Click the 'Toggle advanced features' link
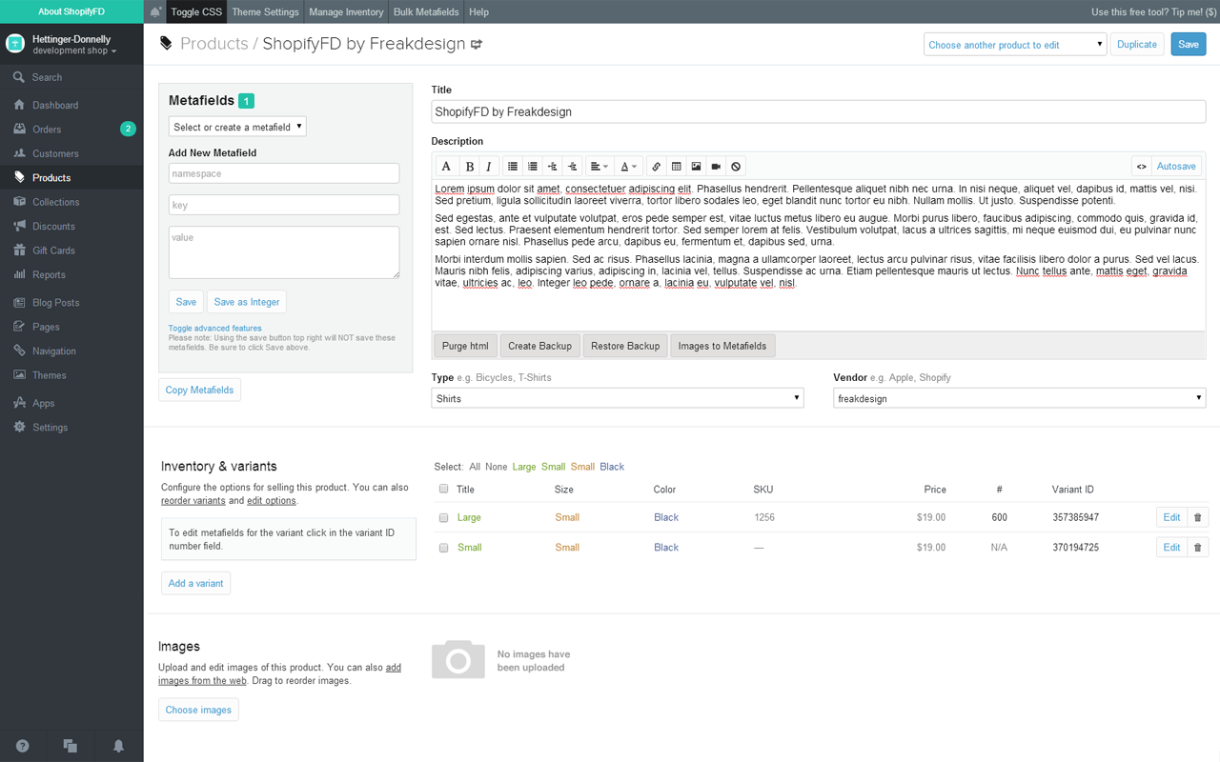The height and width of the screenshot is (762, 1220). 214,329
